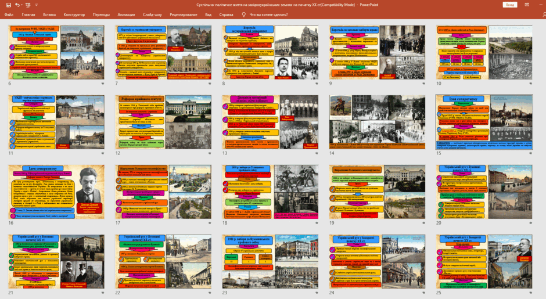546x299 pixels.
Task: Play animation star icon for slide 19
Action: pyautogui.click(x=423, y=223)
